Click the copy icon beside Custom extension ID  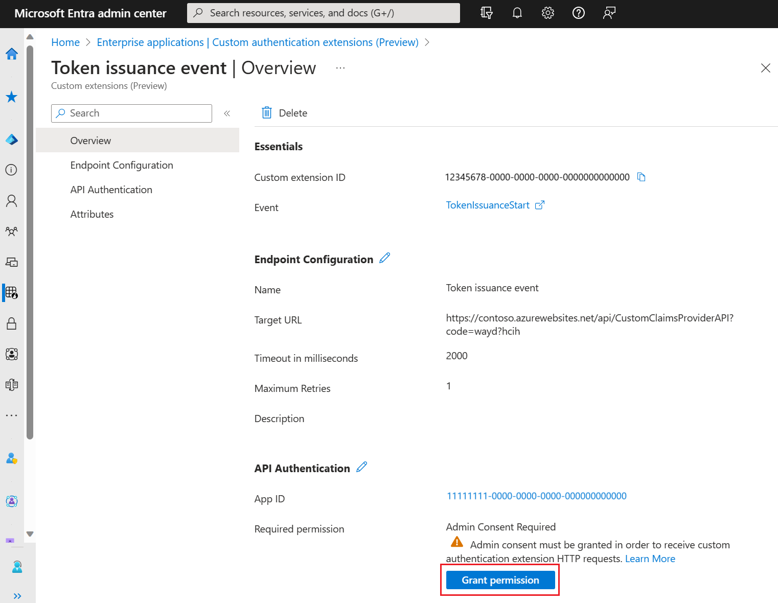point(641,177)
